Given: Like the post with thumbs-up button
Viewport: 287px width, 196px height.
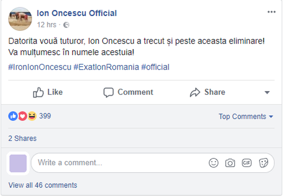Looking at the screenshot, I should [48, 92].
